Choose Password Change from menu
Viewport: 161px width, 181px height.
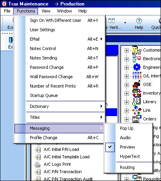pos(60,67)
